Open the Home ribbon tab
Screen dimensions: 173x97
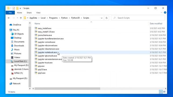point(19,13)
